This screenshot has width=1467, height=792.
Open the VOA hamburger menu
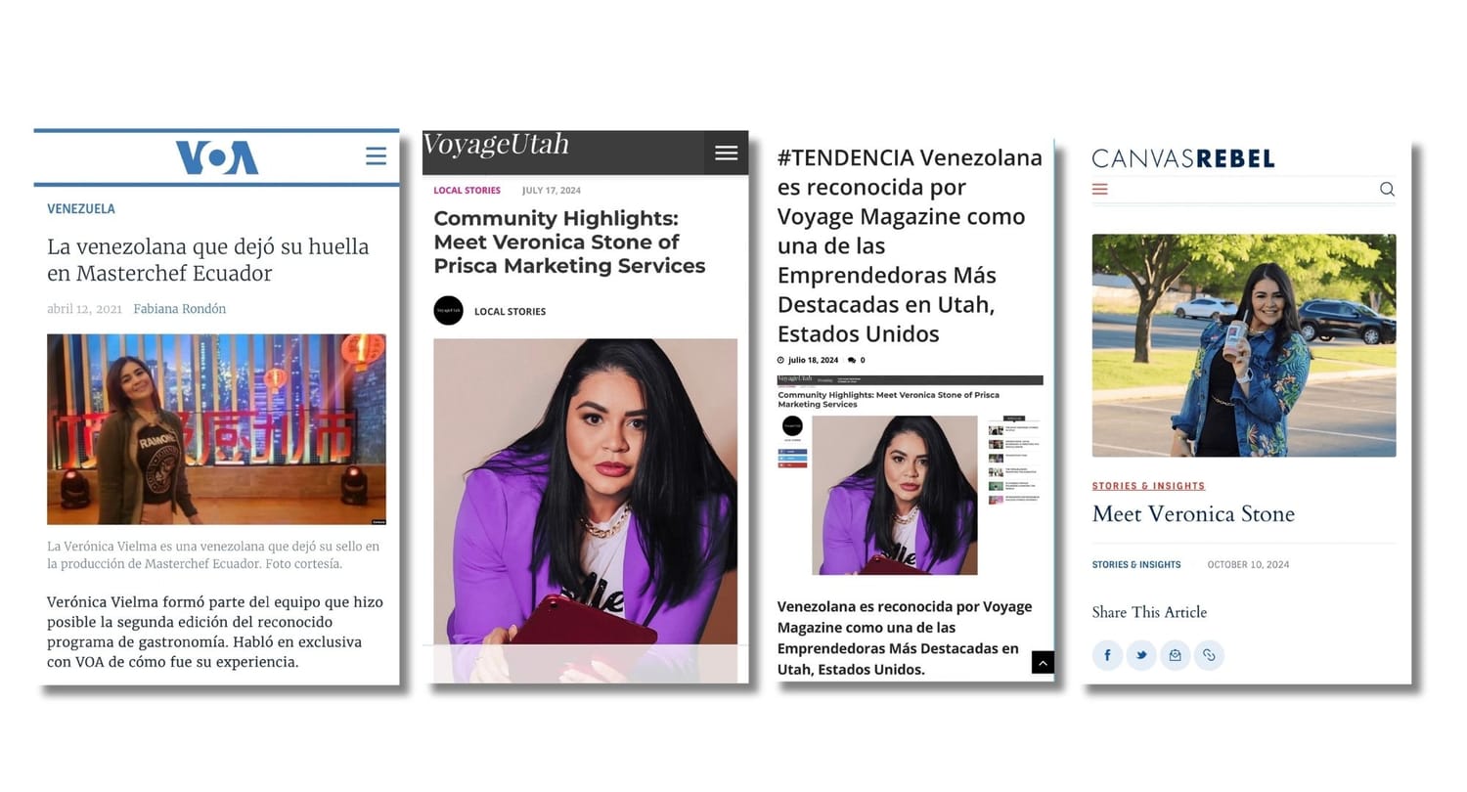tap(376, 156)
